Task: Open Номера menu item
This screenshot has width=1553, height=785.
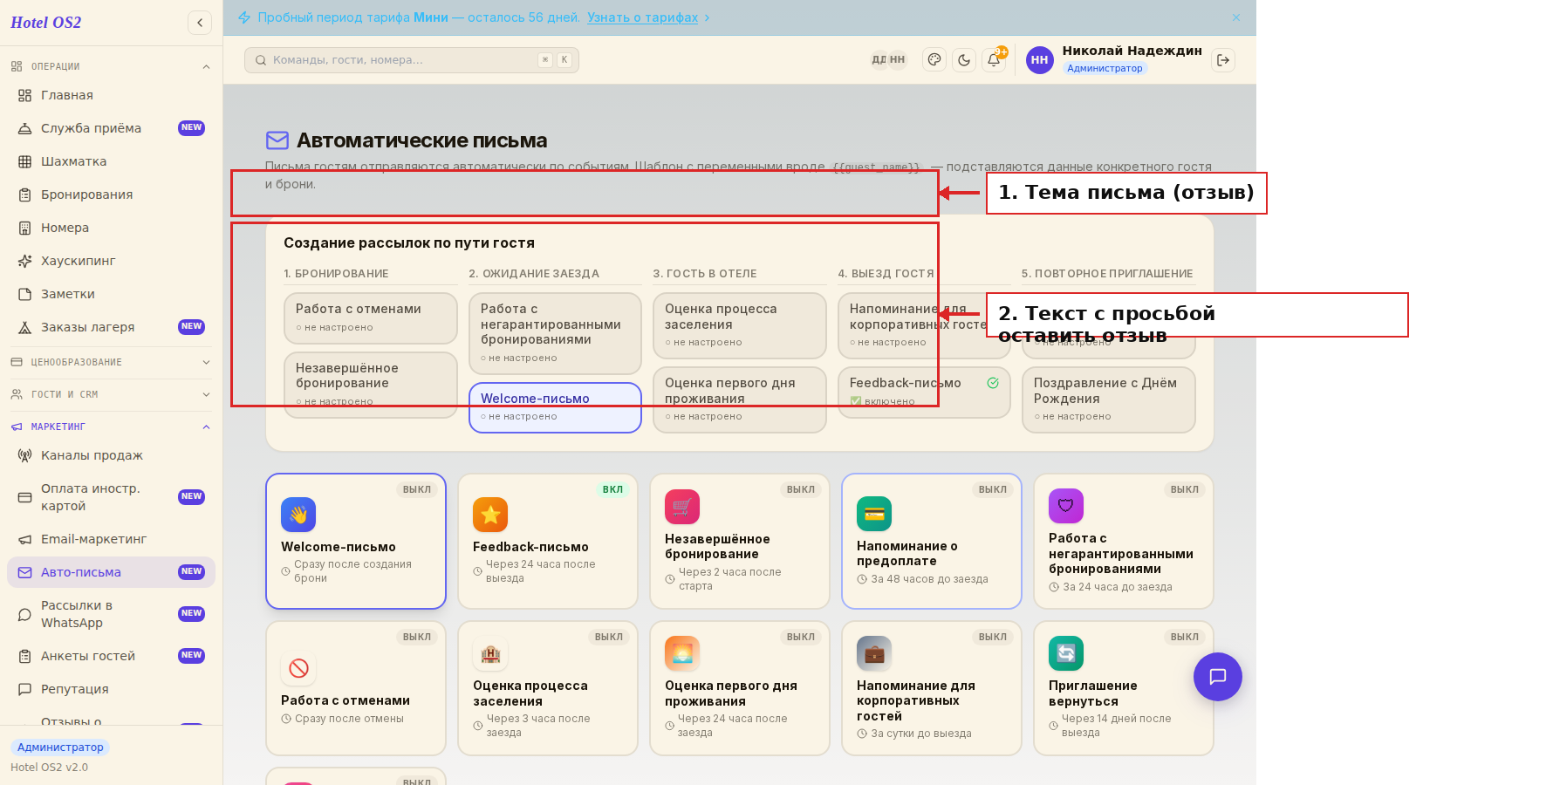Action: [x=111, y=228]
